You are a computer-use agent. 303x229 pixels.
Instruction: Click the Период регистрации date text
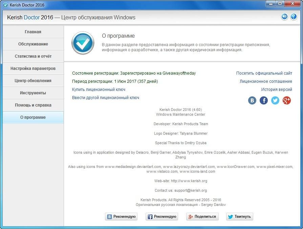[115, 81]
